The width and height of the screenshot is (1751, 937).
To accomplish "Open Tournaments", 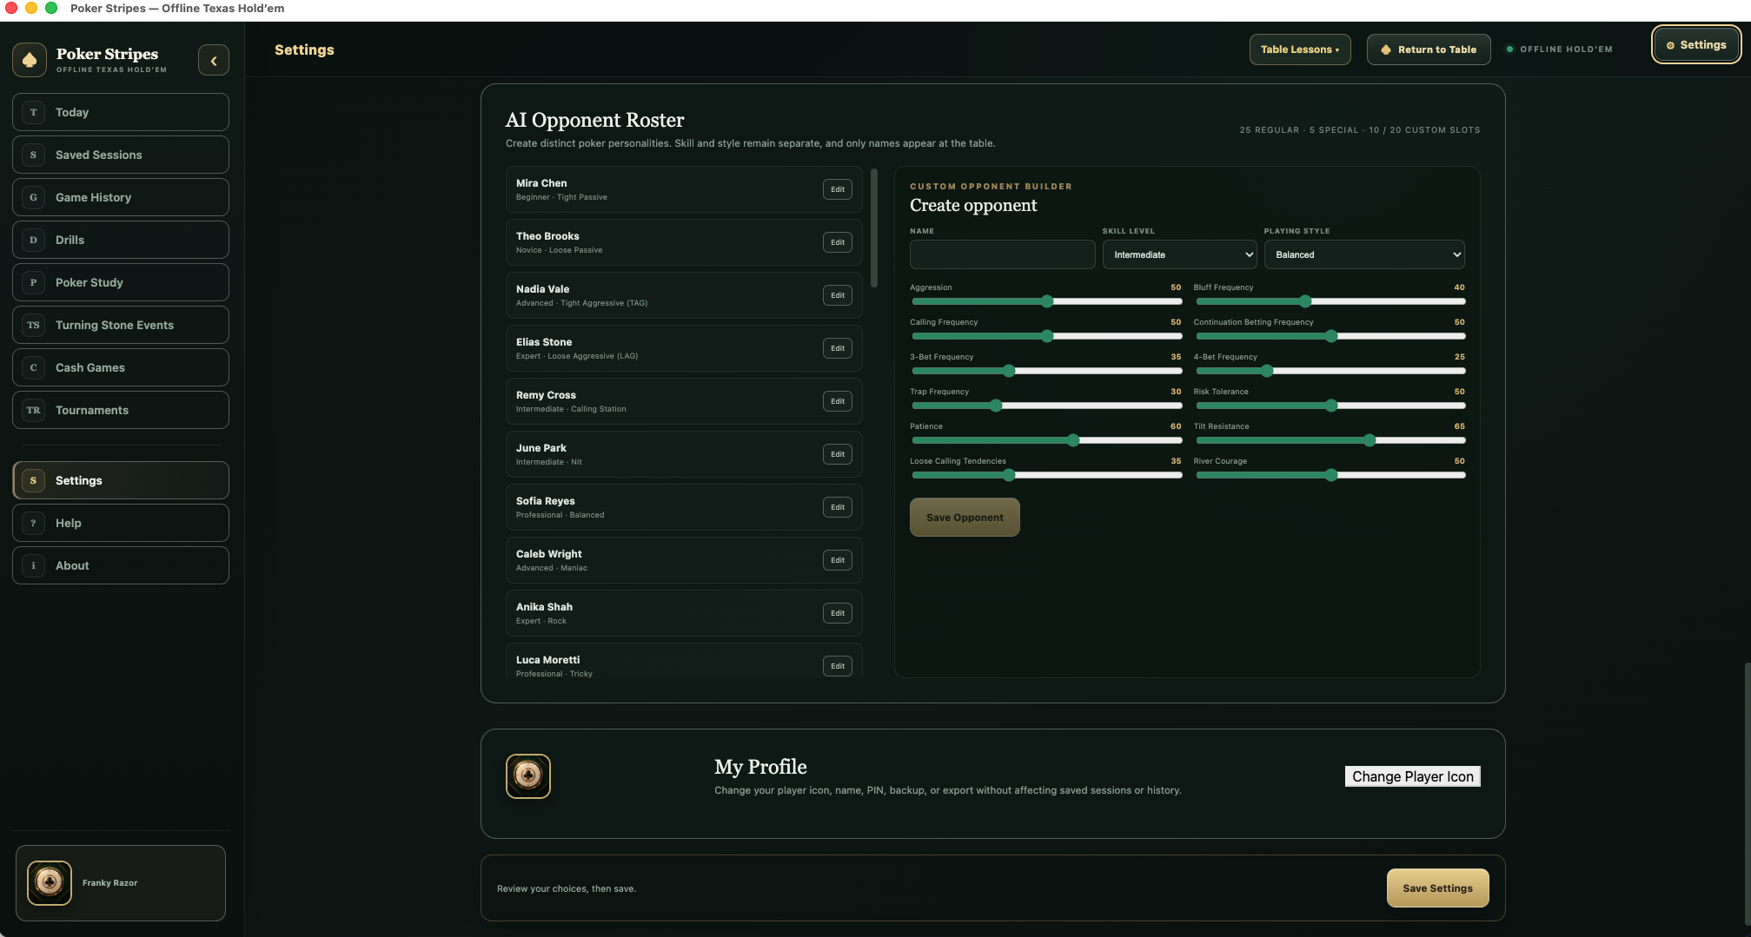I will coord(121,410).
